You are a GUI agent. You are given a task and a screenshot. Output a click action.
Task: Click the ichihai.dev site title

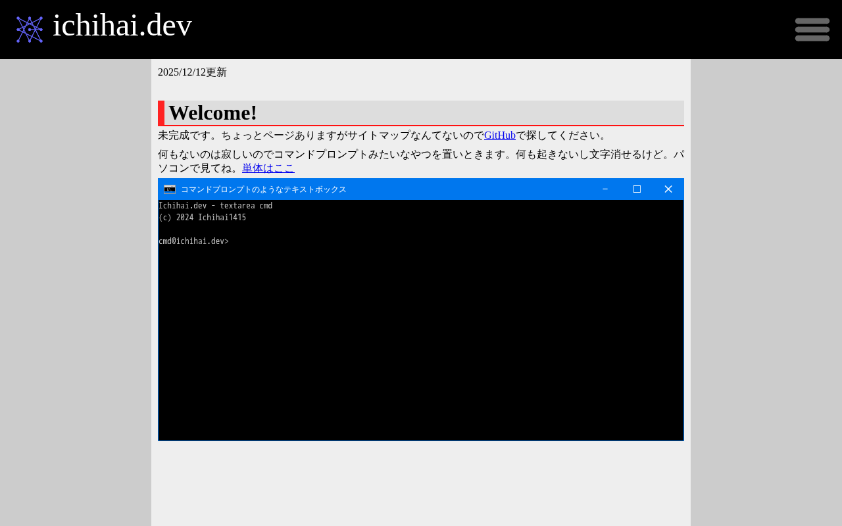[x=122, y=26]
